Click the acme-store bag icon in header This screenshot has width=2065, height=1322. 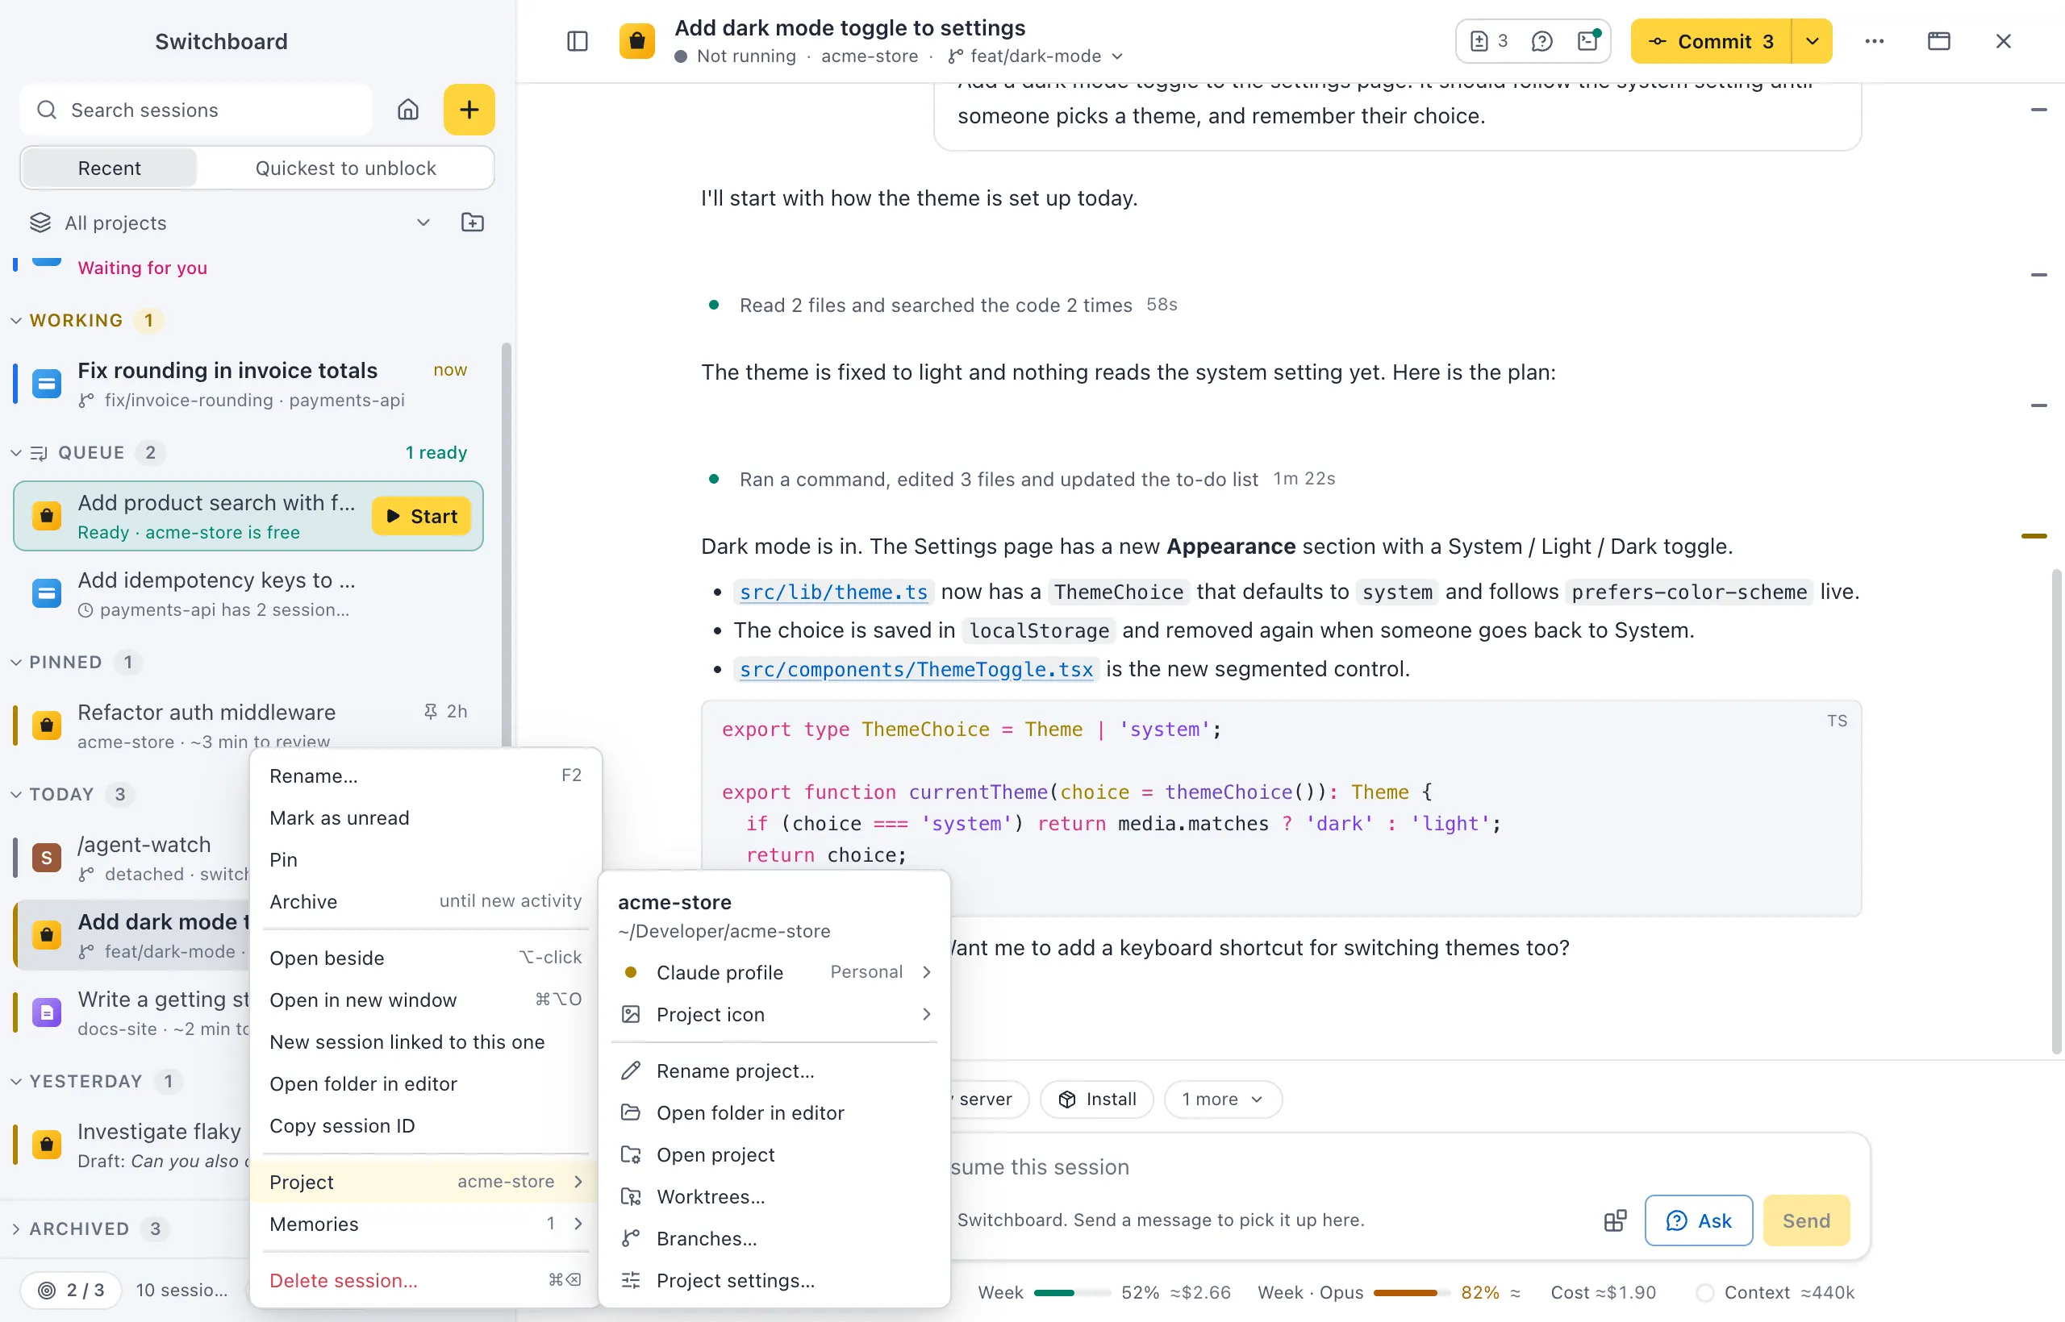point(637,41)
